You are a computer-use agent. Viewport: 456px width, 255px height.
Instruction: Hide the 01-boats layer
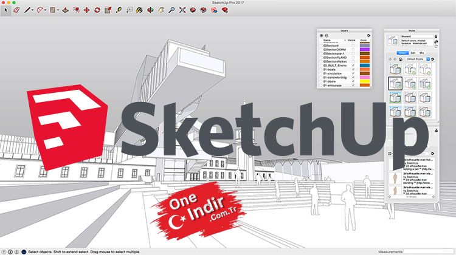pyautogui.click(x=353, y=70)
